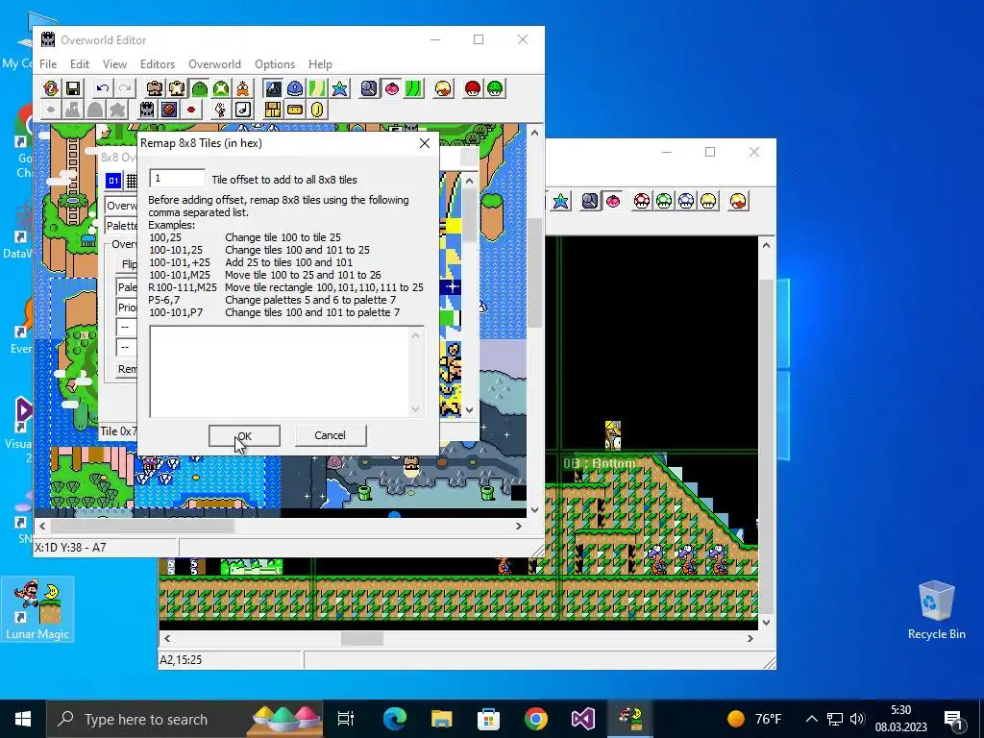
Task: Click the Lunar Magic desktop shortcut
Action: click(37, 608)
